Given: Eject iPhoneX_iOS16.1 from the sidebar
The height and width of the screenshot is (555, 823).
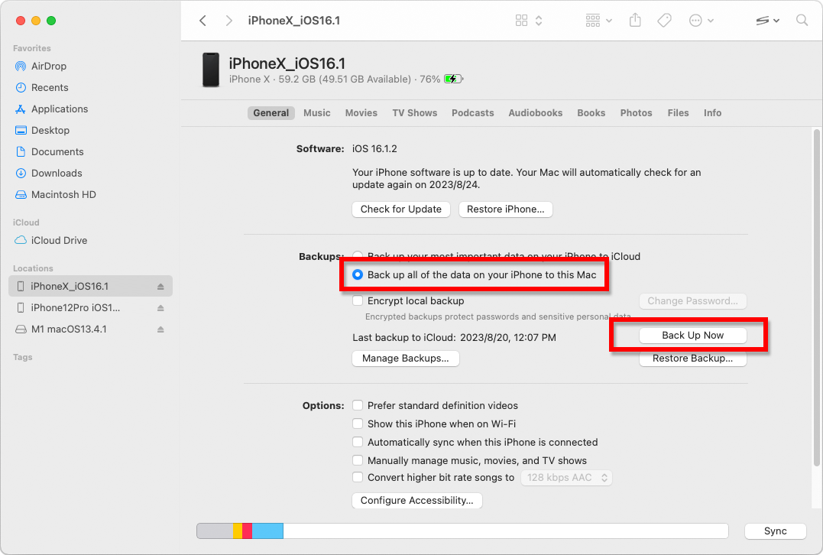Looking at the screenshot, I should pos(160,287).
